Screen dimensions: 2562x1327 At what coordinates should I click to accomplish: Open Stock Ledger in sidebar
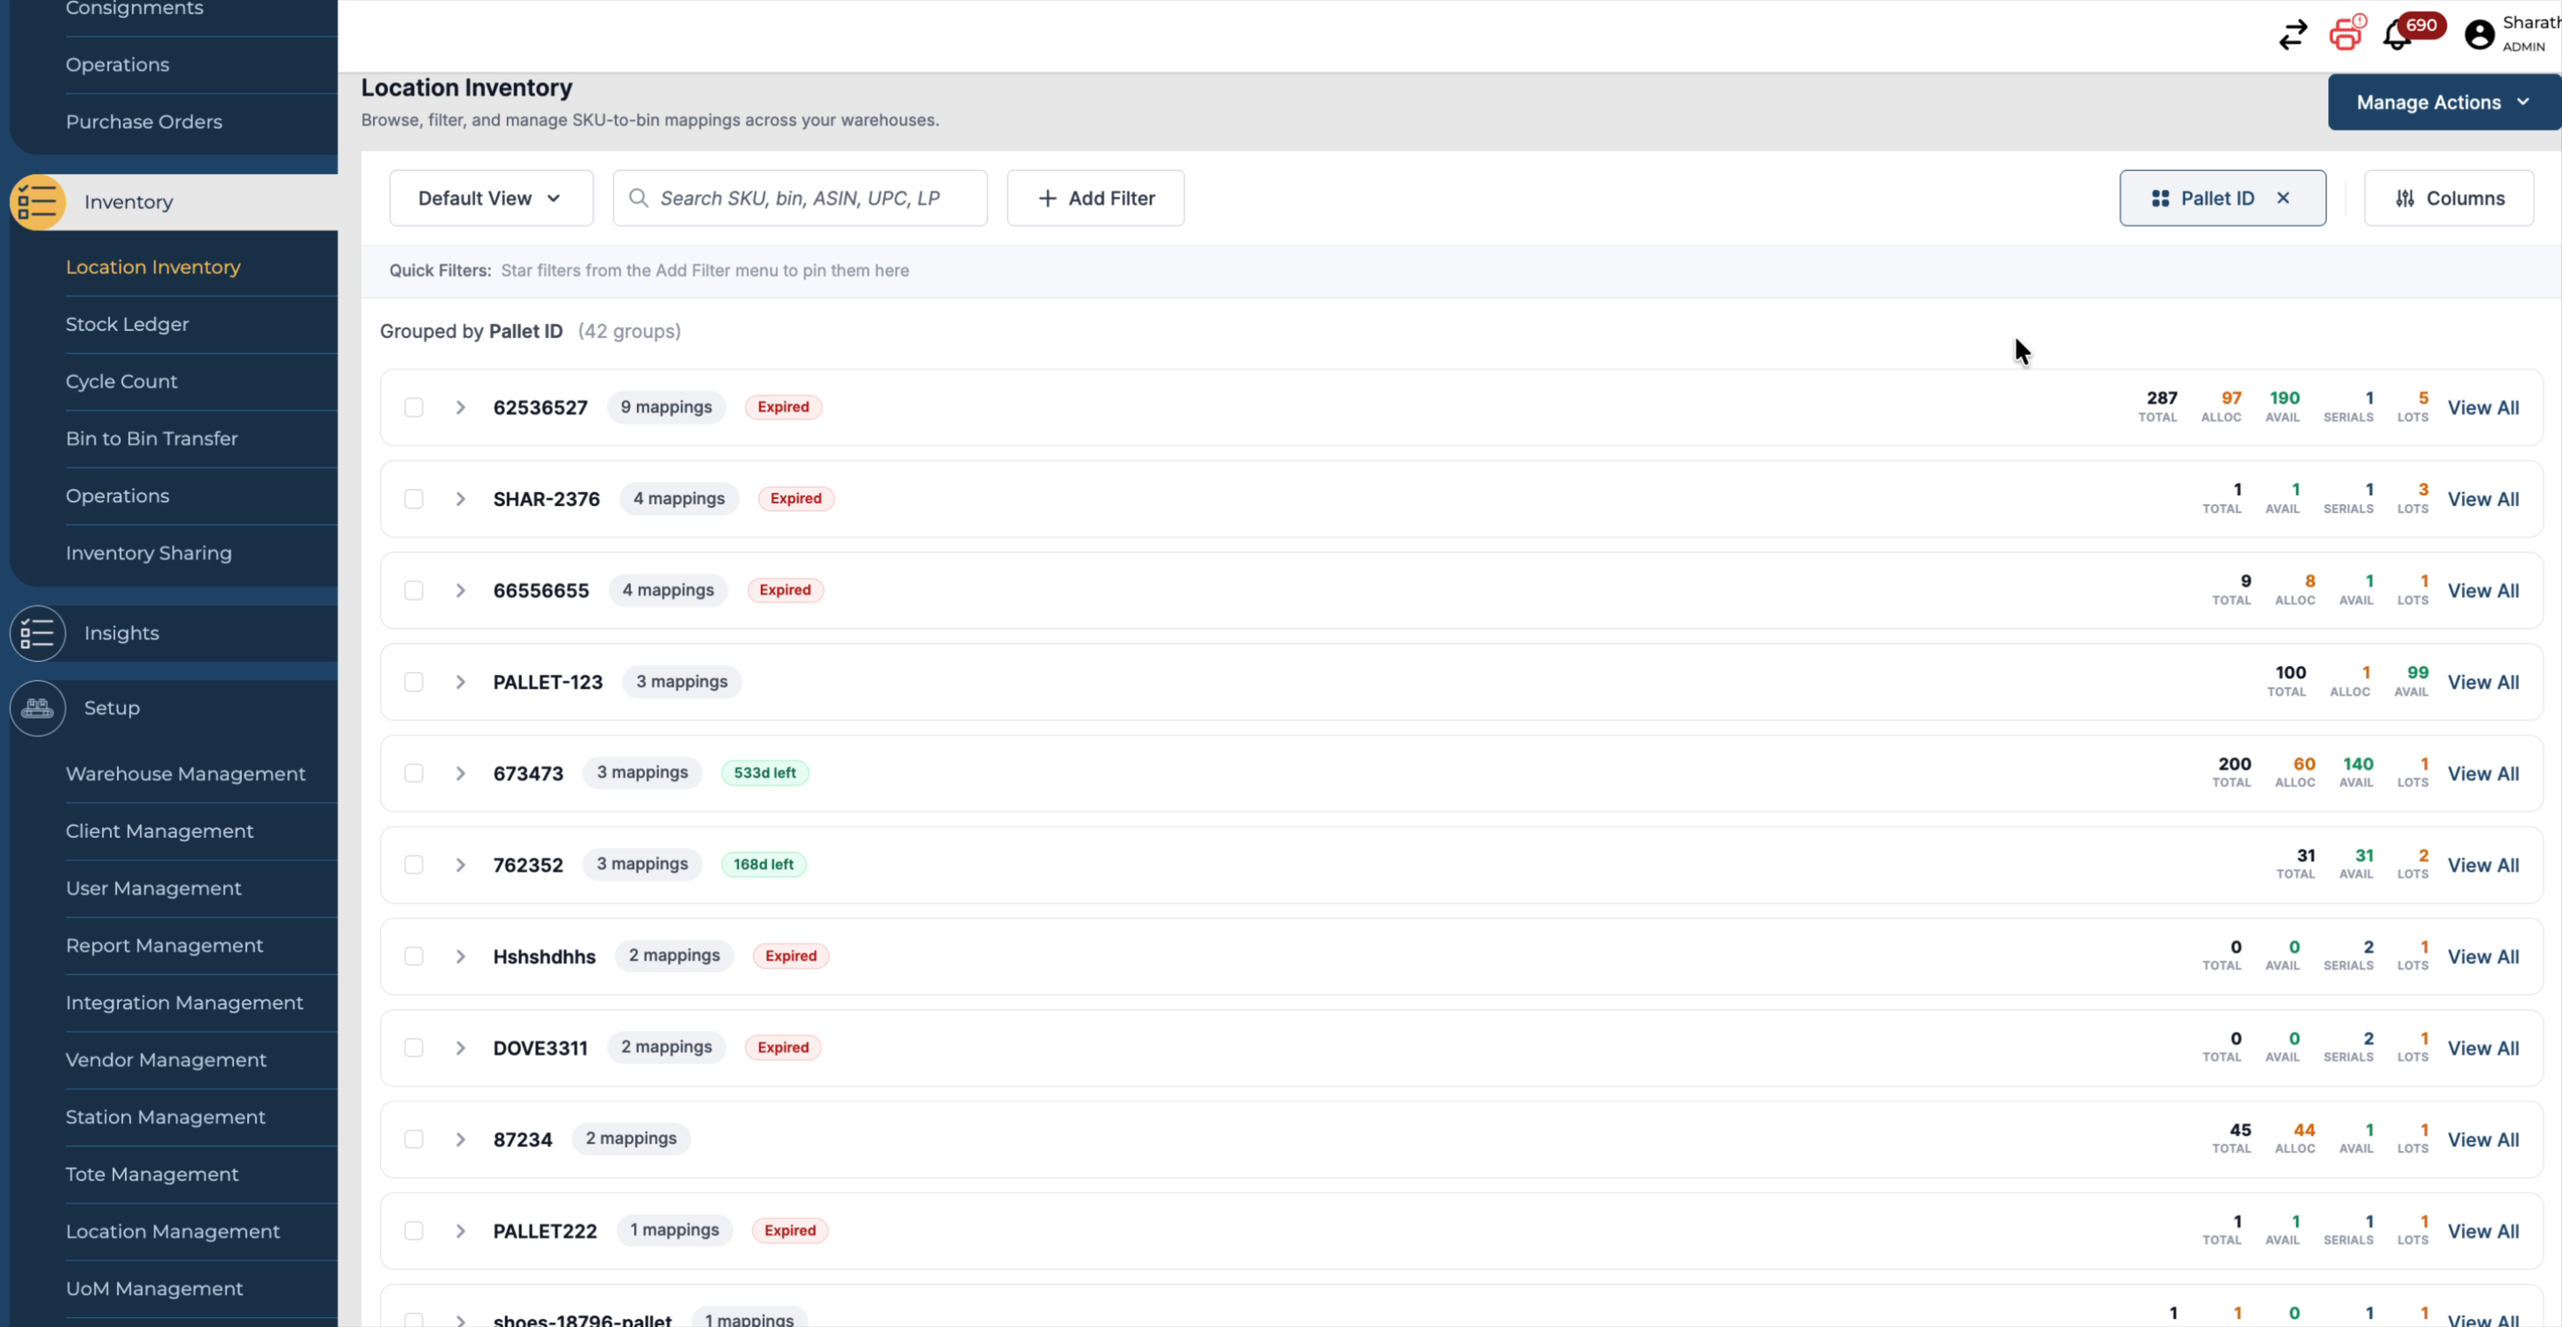point(128,325)
